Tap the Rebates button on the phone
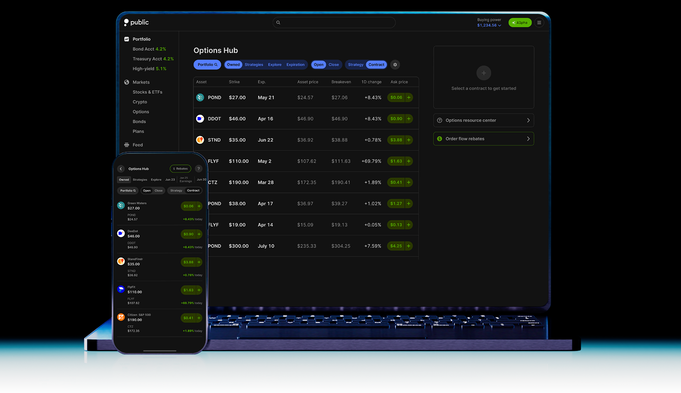This screenshot has height=393, width=681. [x=180, y=169]
